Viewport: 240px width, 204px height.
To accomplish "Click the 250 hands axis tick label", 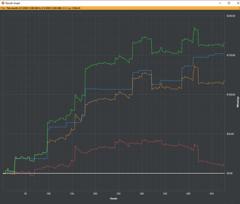I will 119,194.
